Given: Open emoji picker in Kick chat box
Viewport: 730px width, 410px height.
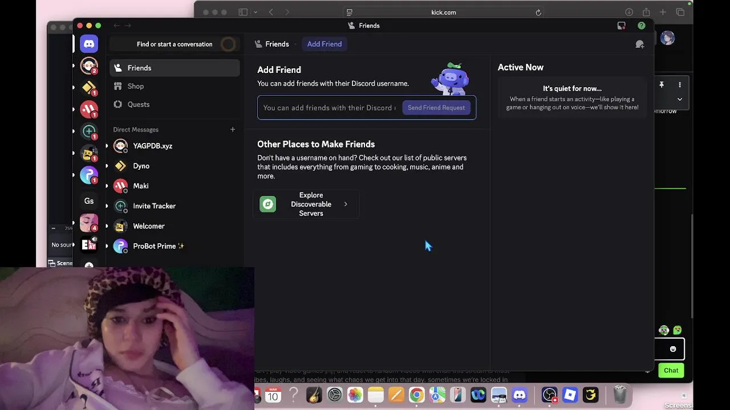Looking at the screenshot, I should point(673,349).
